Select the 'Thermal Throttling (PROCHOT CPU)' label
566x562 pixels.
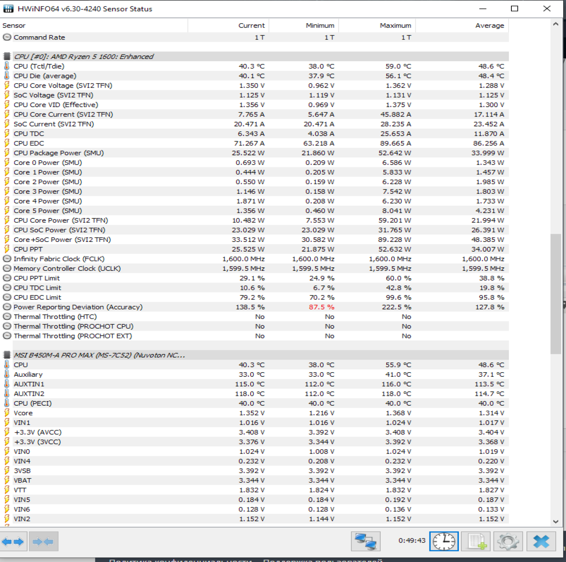point(74,326)
